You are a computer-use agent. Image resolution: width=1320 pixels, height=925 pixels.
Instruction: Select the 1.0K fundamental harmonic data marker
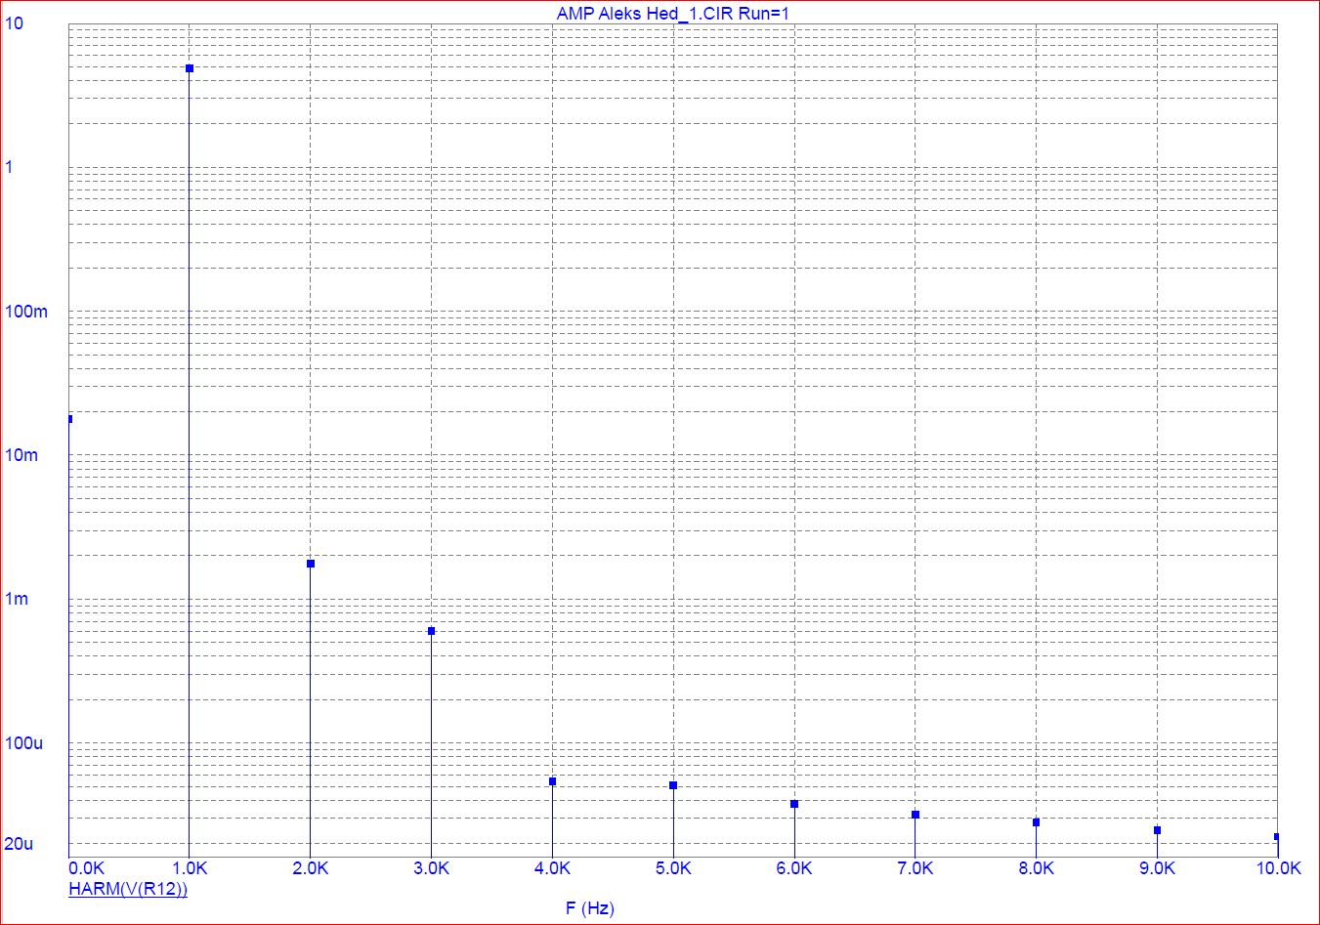pyautogui.click(x=190, y=68)
